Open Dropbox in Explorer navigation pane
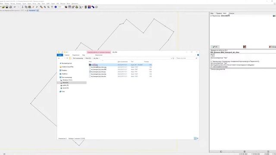The image size is (276, 155). 64,70
